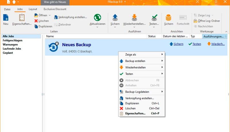The width and height of the screenshot is (230, 132).
Task: Click the Öffnen folder icon
Action: 36,15
